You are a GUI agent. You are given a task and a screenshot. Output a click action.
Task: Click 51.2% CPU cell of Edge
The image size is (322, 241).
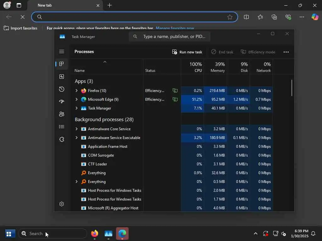click(x=192, y=99)
